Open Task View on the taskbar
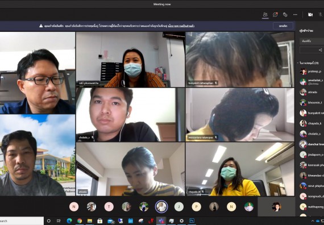Image resolution: width=324 pixels, height=225 pixels. tap(59, 221)
